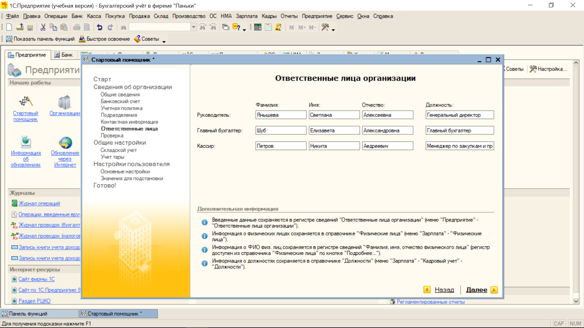Switch to Стартовый помощник window tab
Viewport: 584px width, 328px height.
(119, 314)
